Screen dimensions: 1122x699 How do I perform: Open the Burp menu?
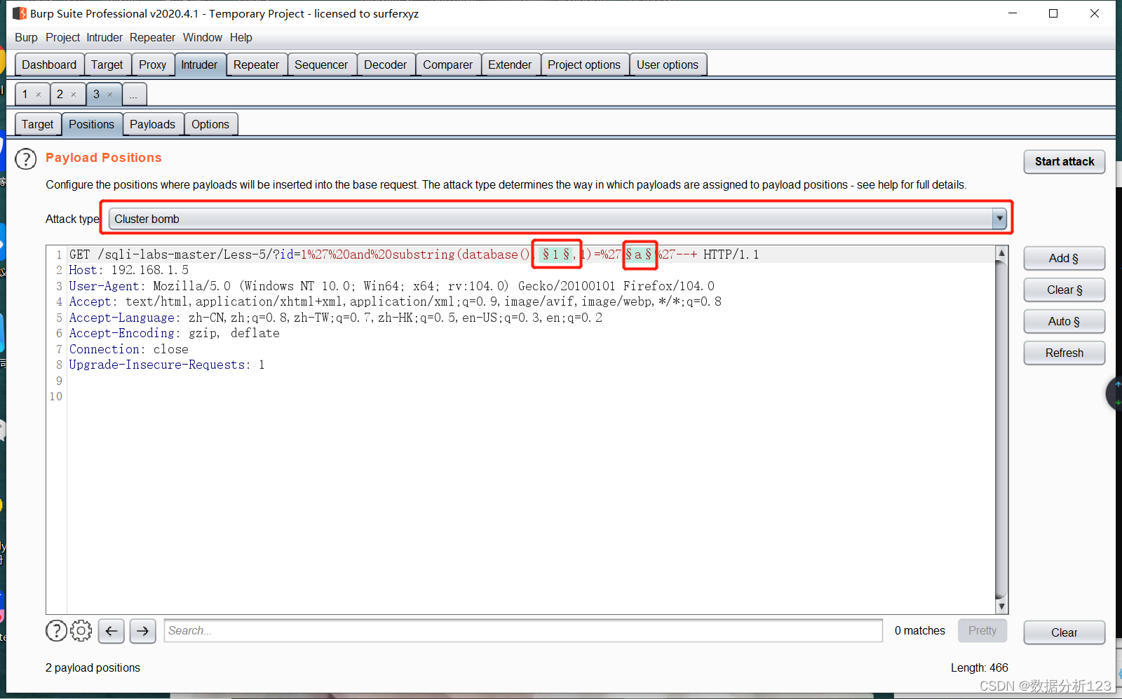coord(26,37)
